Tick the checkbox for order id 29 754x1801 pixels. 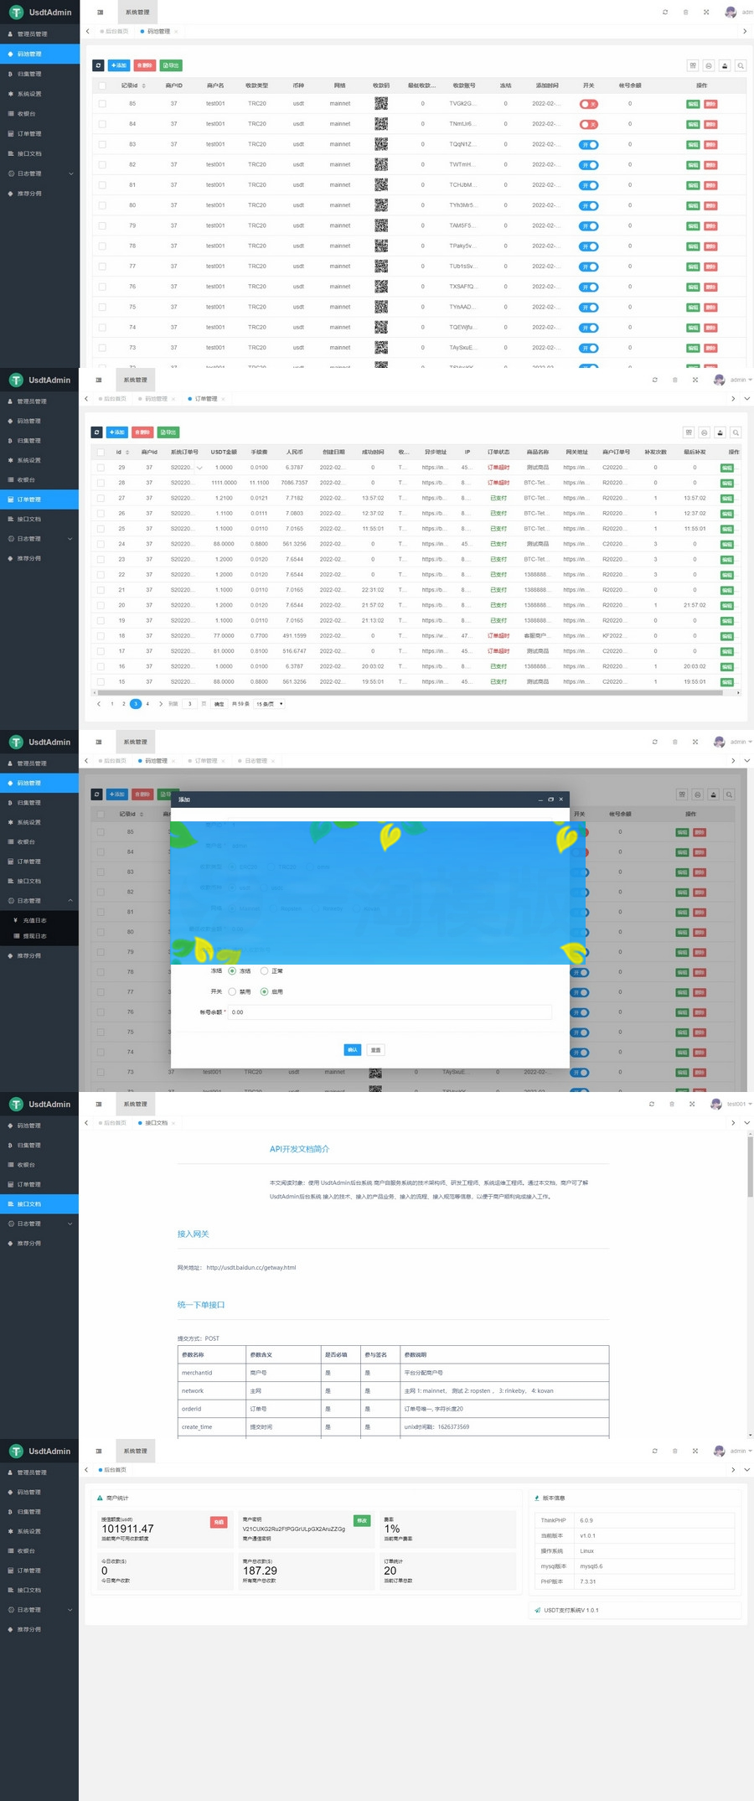(101, 468)
